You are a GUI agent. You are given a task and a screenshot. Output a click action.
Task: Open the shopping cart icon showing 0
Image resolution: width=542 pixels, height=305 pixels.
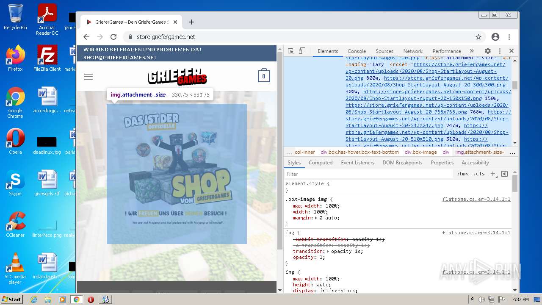pos(264,76)
